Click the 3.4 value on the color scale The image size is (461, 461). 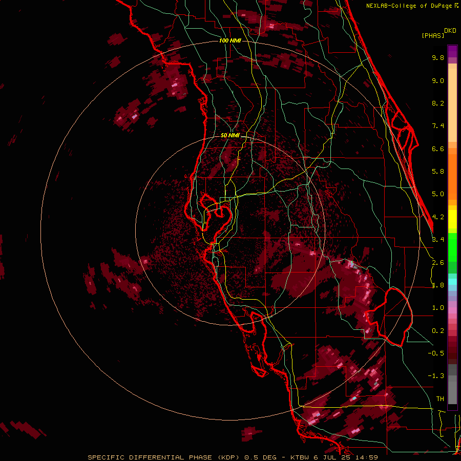(x=438, y=240)
